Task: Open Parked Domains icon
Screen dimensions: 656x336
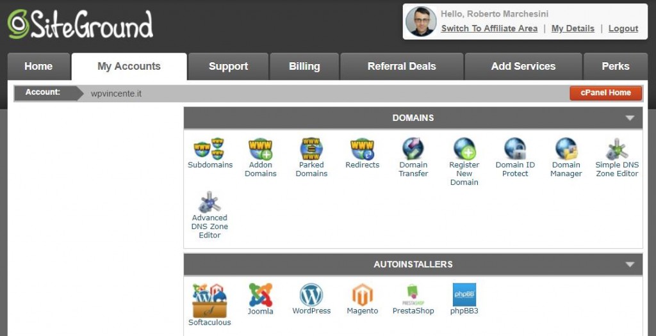Action: 311,148
